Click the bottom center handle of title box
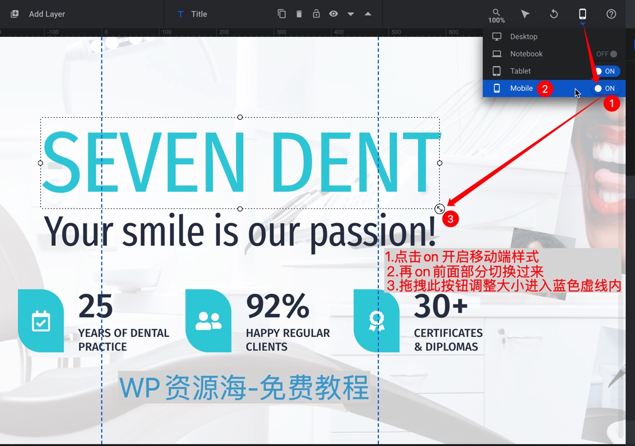 point(240,209)
